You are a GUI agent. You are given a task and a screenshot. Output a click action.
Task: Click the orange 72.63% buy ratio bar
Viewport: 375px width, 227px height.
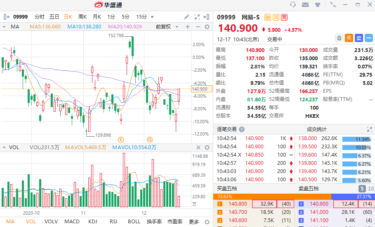tap(272, 197)
